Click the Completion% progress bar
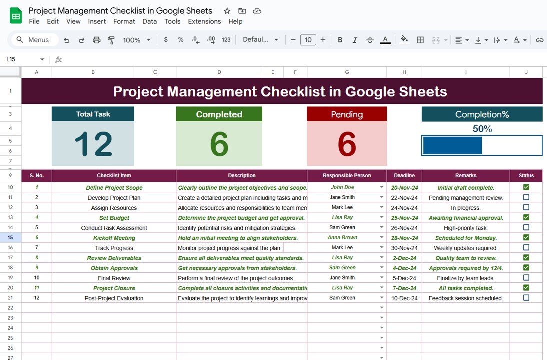The width and height of the screenshot is (547, 360). pos(482,145)
